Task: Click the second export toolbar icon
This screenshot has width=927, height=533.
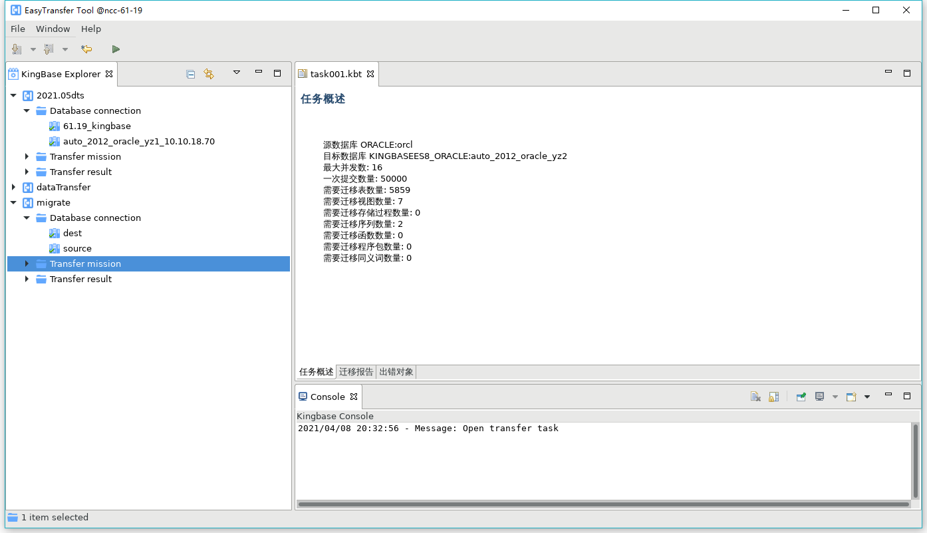Action: tap(49, 49)
